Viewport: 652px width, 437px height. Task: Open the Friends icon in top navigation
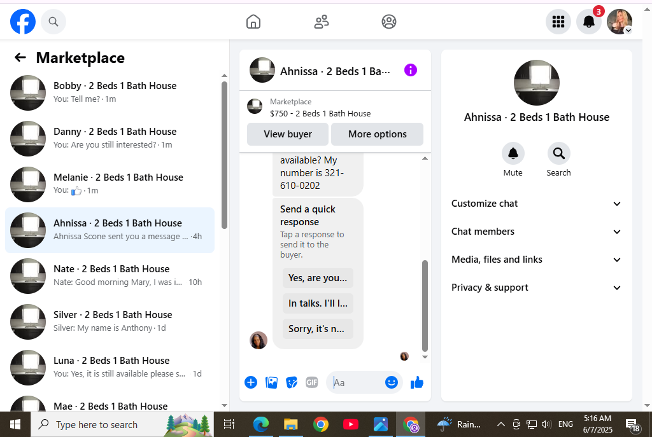pos(322,22)
